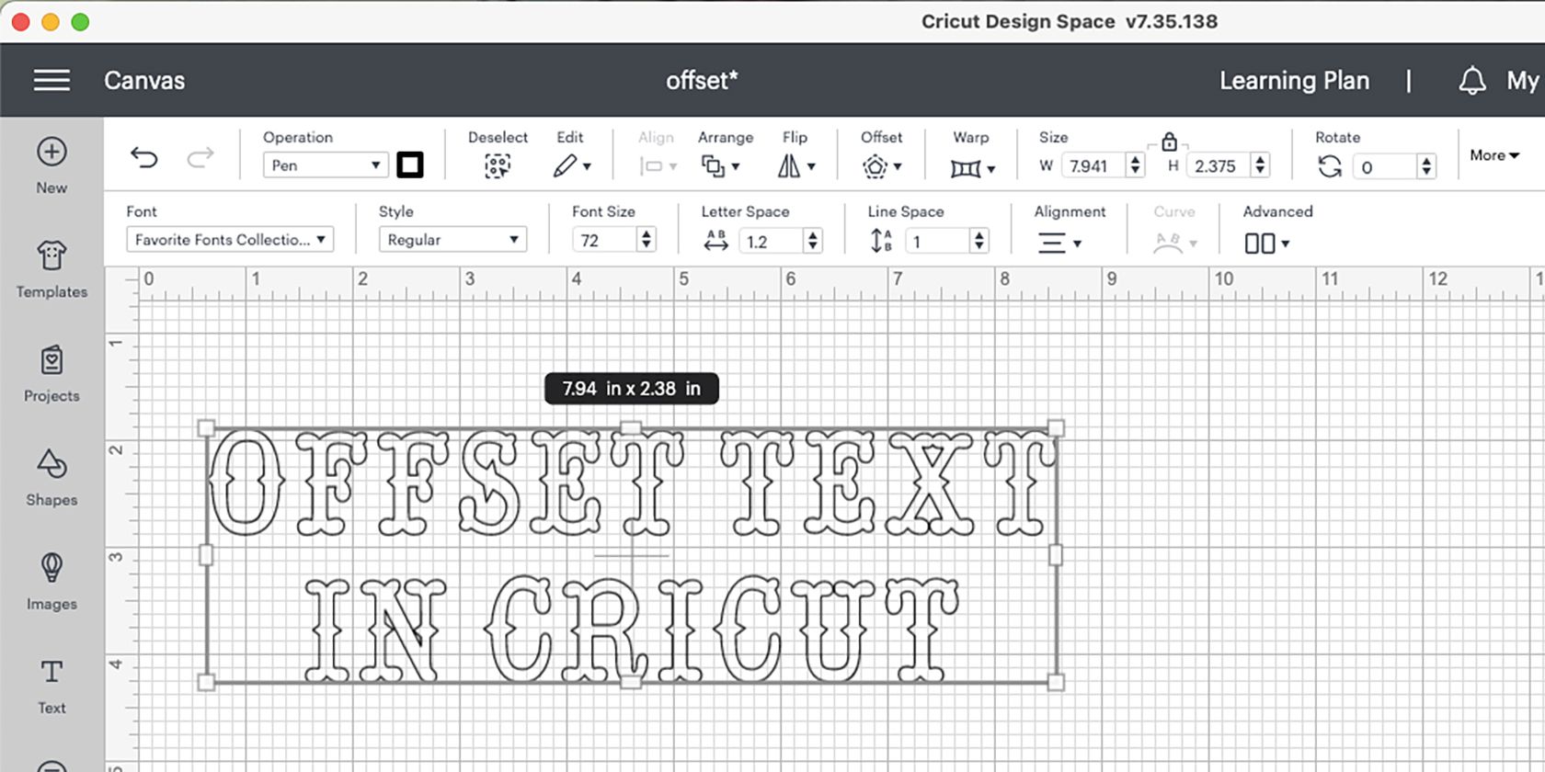Adjust the Font Size stepper arrows
Image resolution: width=1545 pixels, height=772 pixels.
[647, 240]
